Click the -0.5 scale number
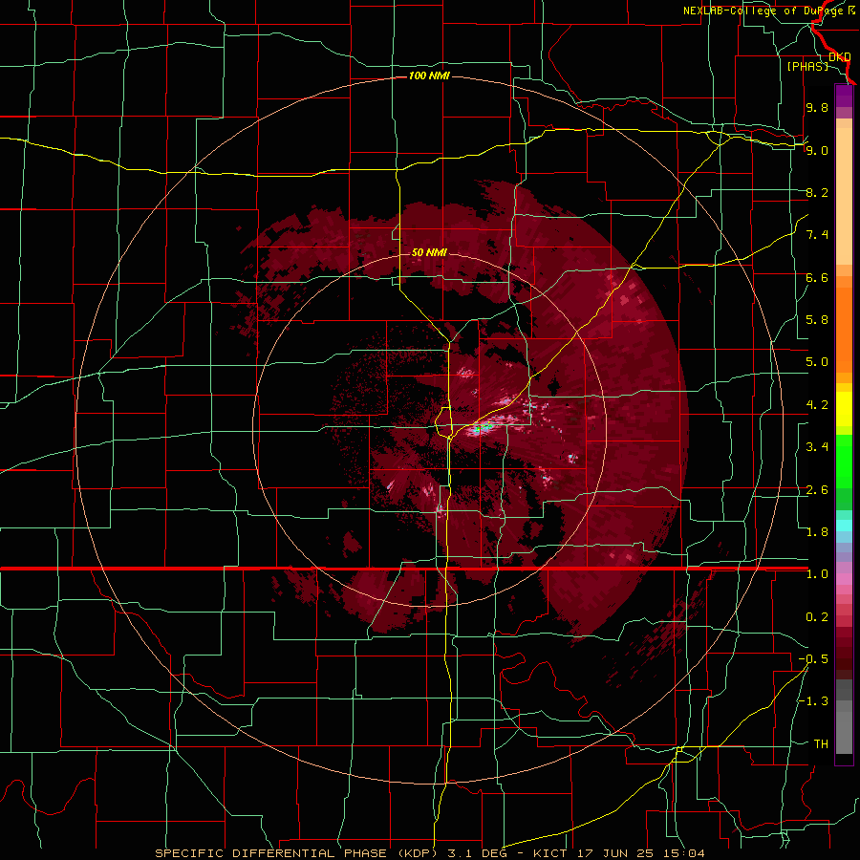Viewport: 860px width, 860px height. [x=813, y=659]
